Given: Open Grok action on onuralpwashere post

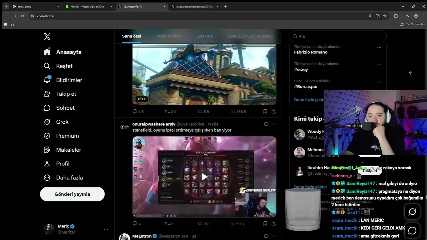Looking at the screenshot, I should click(266, 124).
